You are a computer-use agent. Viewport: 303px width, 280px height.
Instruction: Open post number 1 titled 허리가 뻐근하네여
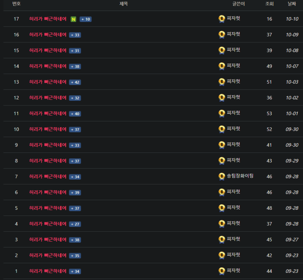coord(48,271)
